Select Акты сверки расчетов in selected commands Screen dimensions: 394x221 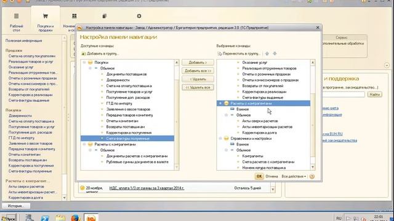260,121
